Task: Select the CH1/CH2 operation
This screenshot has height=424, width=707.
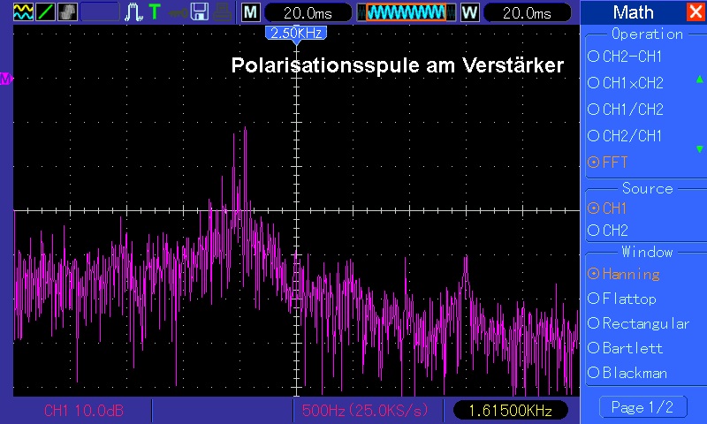Action: click(x=626, y=110)
